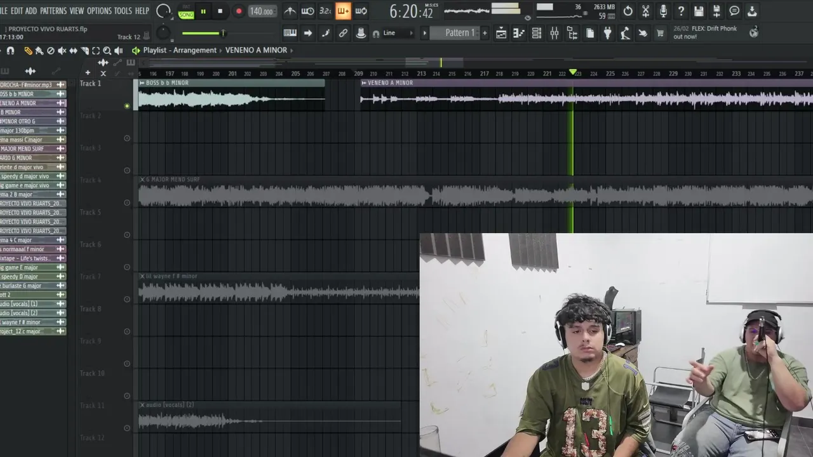Arm the red record button
813x457 pixels.
(239, 11)
